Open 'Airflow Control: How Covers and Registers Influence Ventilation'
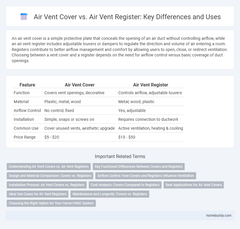Viewport: 240px width, 229px height. point(146,176)
